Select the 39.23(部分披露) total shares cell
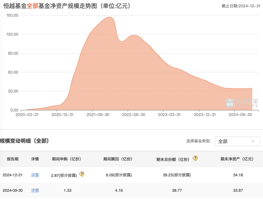Screen dimensions: 263x199 tap(177, 175)
